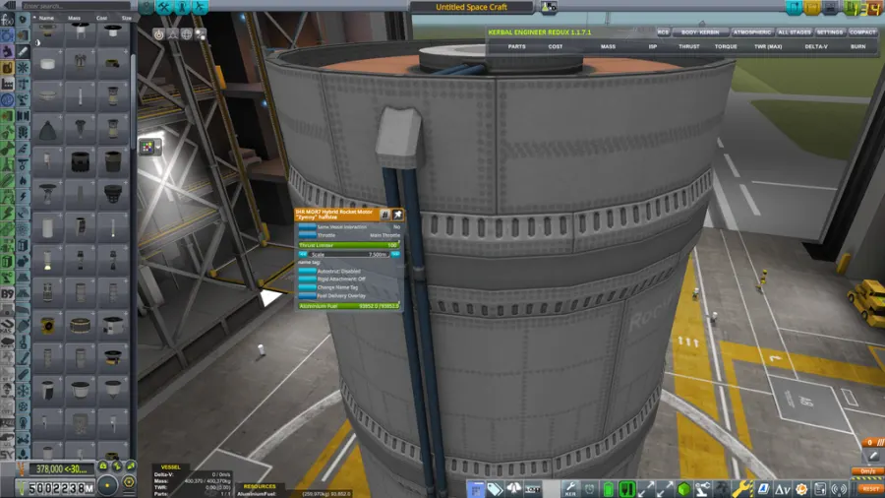Screen dimensions: 885x498
Task: Sort parts list by Size
Action: [x=126, y=18]
